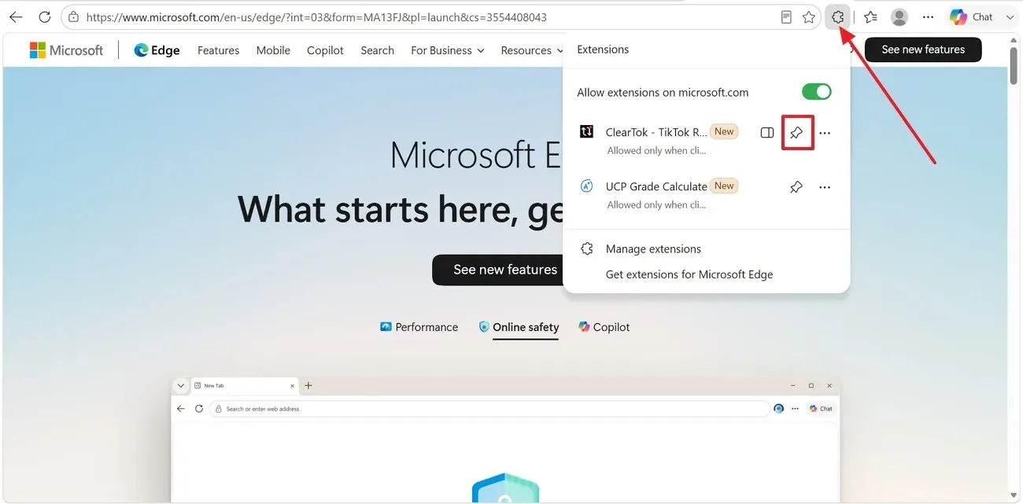Switch to the Online safety tab
Screen dimensions: 1023x504
pos(519,327)
